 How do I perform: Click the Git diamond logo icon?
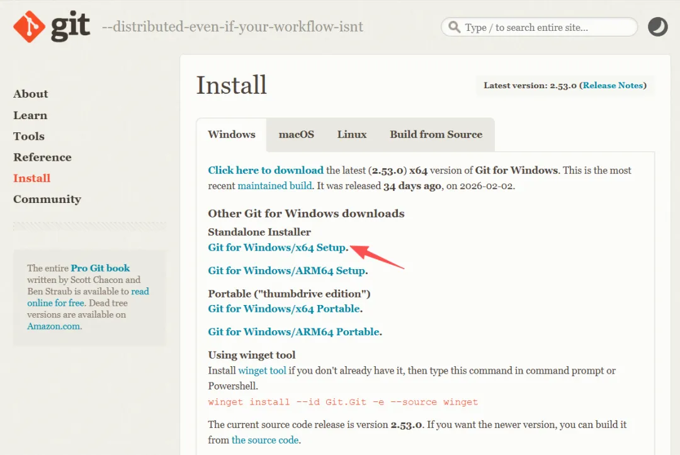pyautogui.click(x=29, y=26)
